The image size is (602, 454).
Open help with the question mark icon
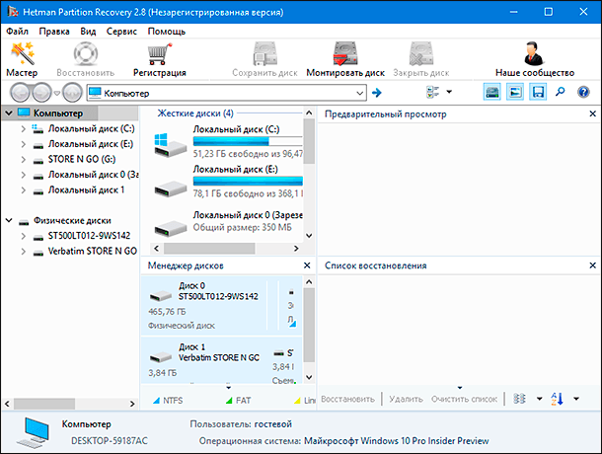click(583, 92)
